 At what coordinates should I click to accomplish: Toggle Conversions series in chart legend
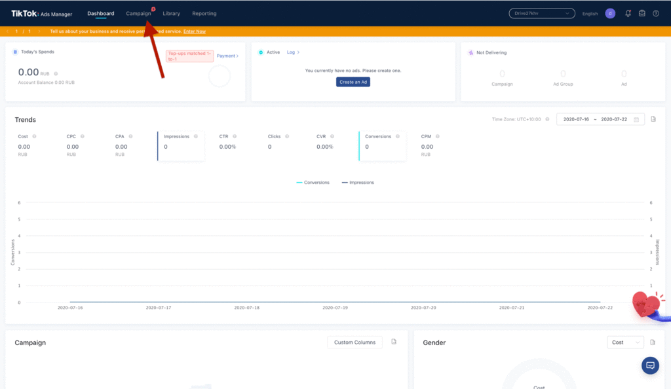pos(313,182)
